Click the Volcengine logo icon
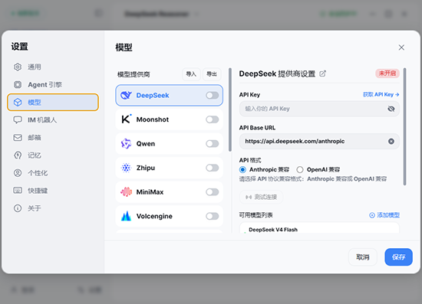422x304 pixels. 126,216
